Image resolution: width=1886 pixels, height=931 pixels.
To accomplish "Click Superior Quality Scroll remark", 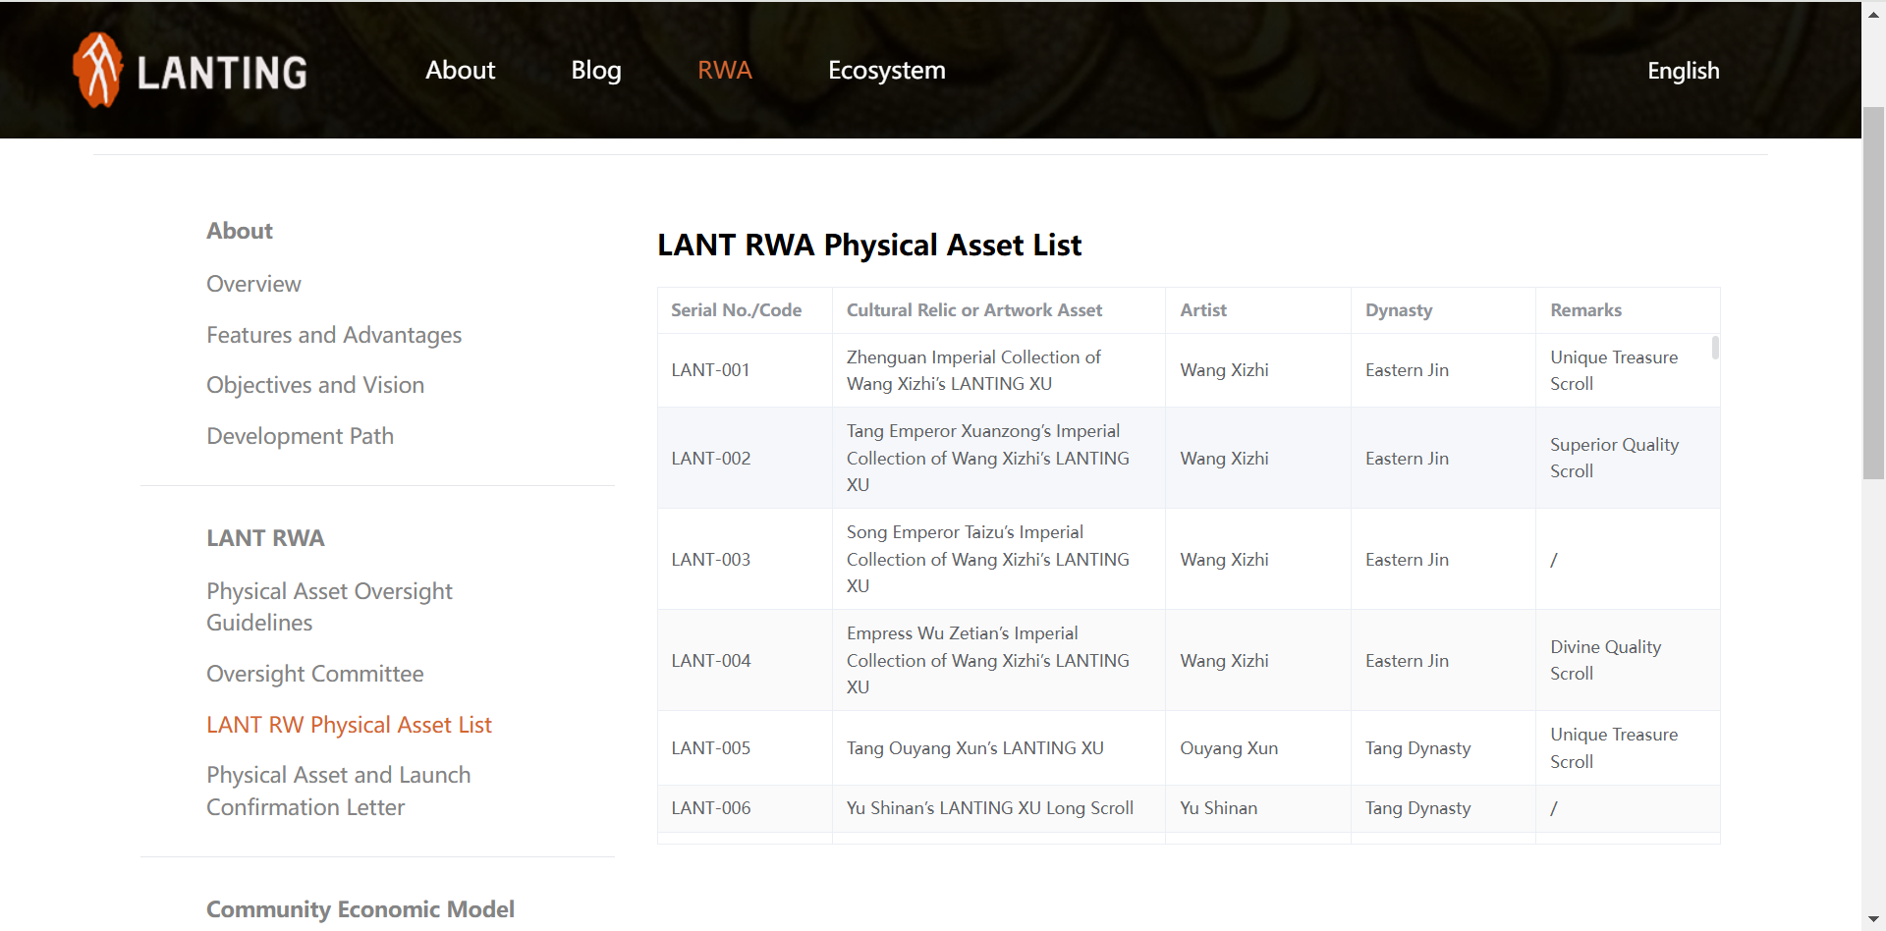I will [x=1628, y=458].
